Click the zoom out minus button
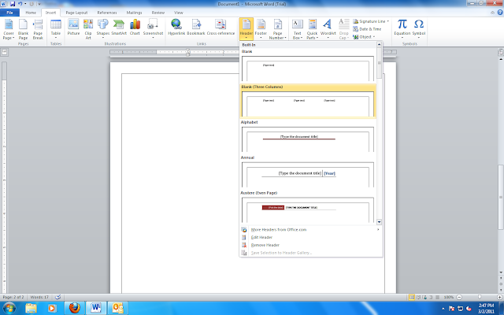This screenshot has width=504, height=315. click(x=459, y=298)
